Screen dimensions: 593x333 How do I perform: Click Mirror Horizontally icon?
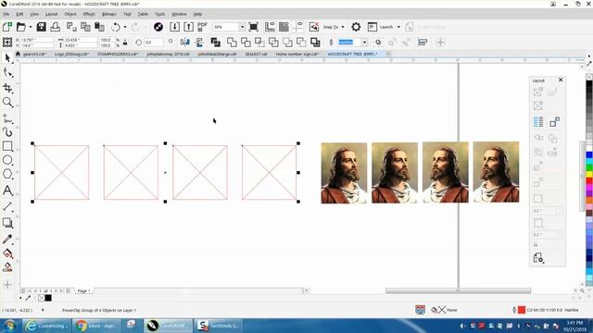[185, 43]
